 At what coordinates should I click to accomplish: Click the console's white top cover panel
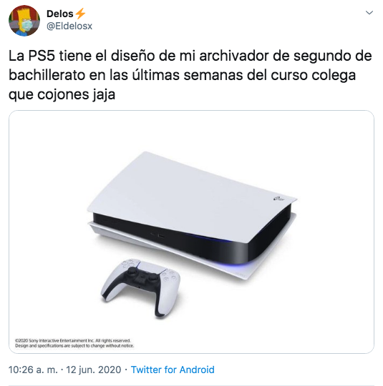pyautogui.click(x=191, y=194)
